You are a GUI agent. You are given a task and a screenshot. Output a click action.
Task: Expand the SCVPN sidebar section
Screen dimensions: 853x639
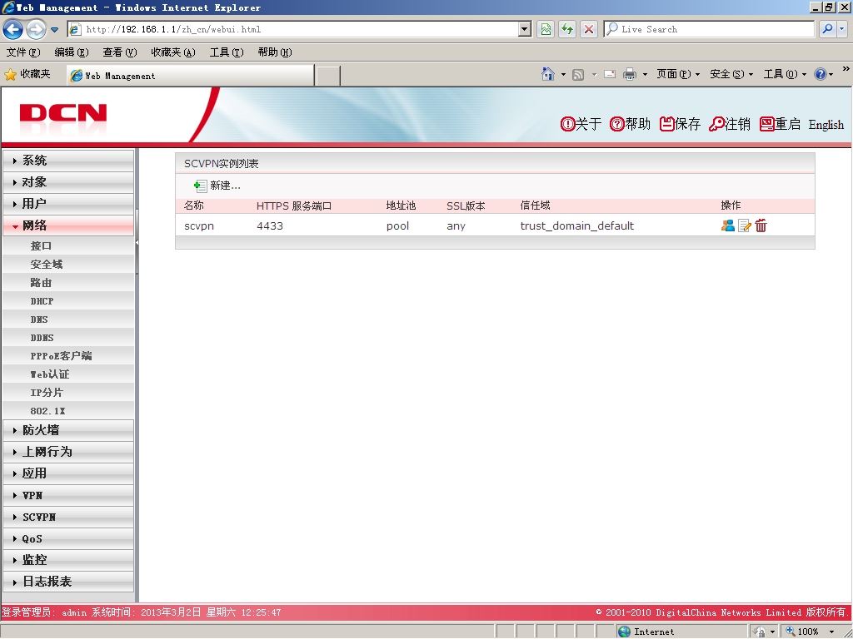[x=68, y=517]
